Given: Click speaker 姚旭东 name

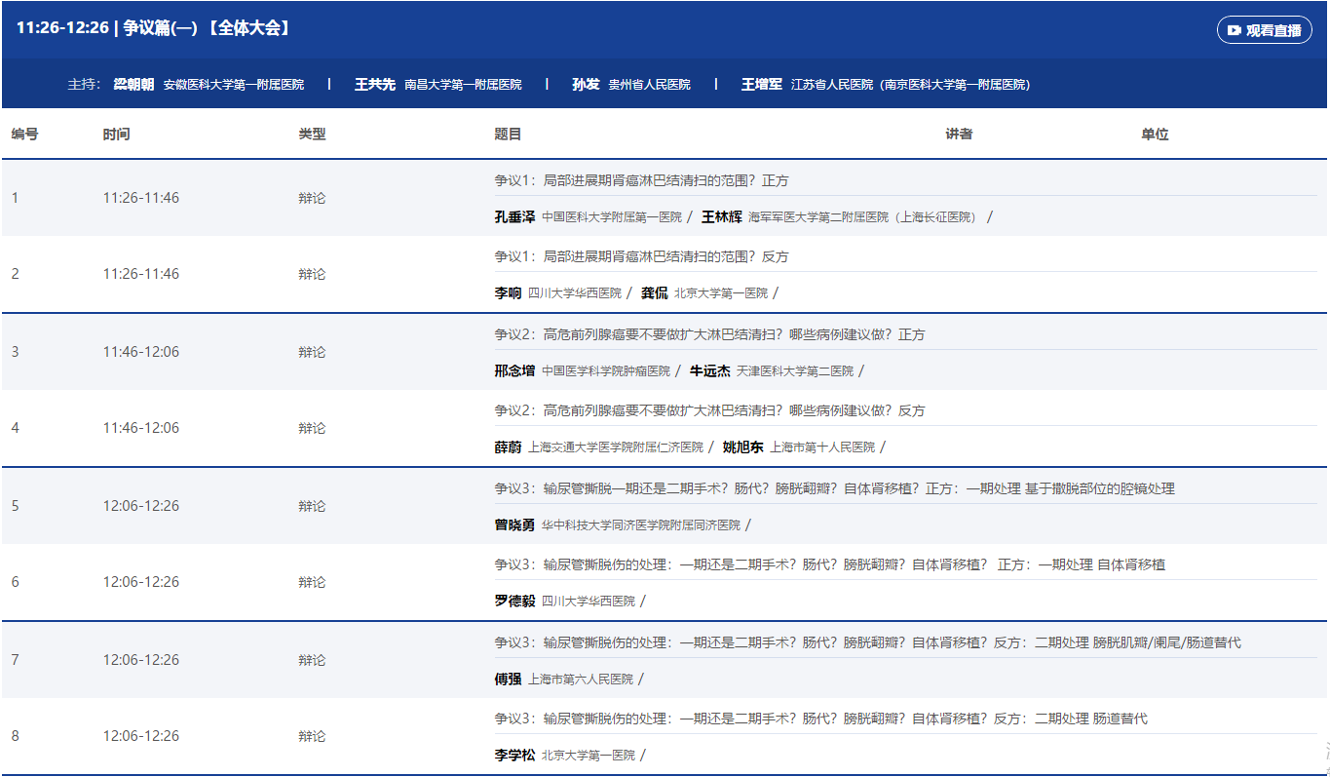Looking at the screenshot, I should tap(742, 447).
